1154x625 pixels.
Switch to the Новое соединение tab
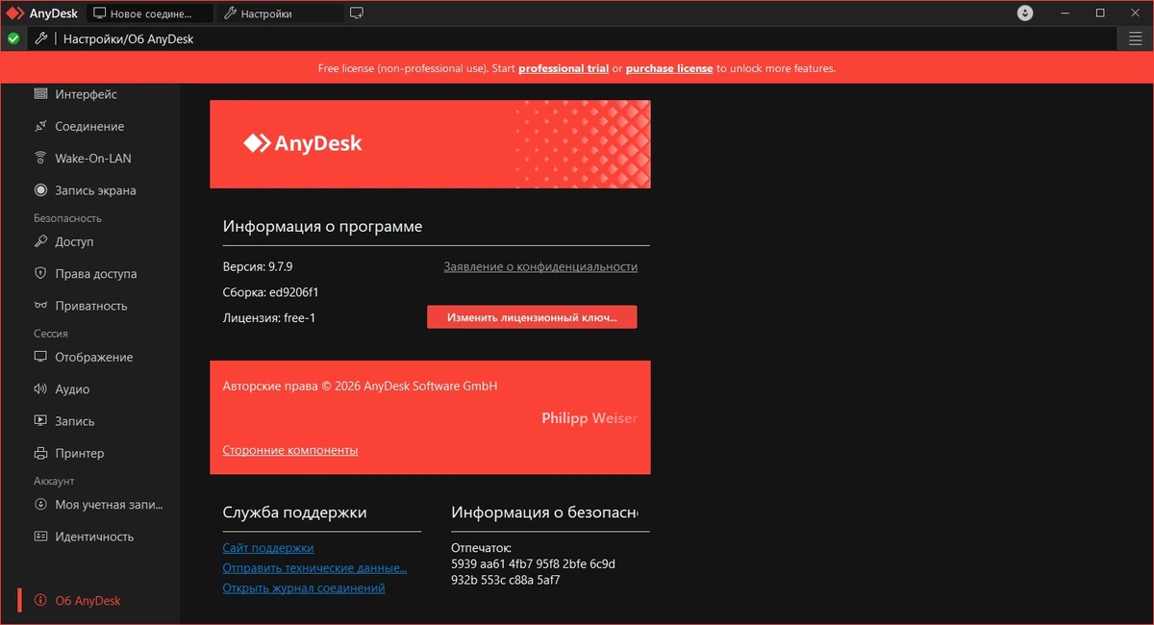[x=151, y=13]
